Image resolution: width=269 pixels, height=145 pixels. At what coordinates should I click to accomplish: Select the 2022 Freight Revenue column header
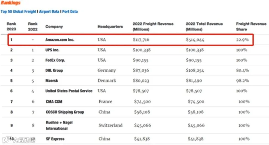153,26
